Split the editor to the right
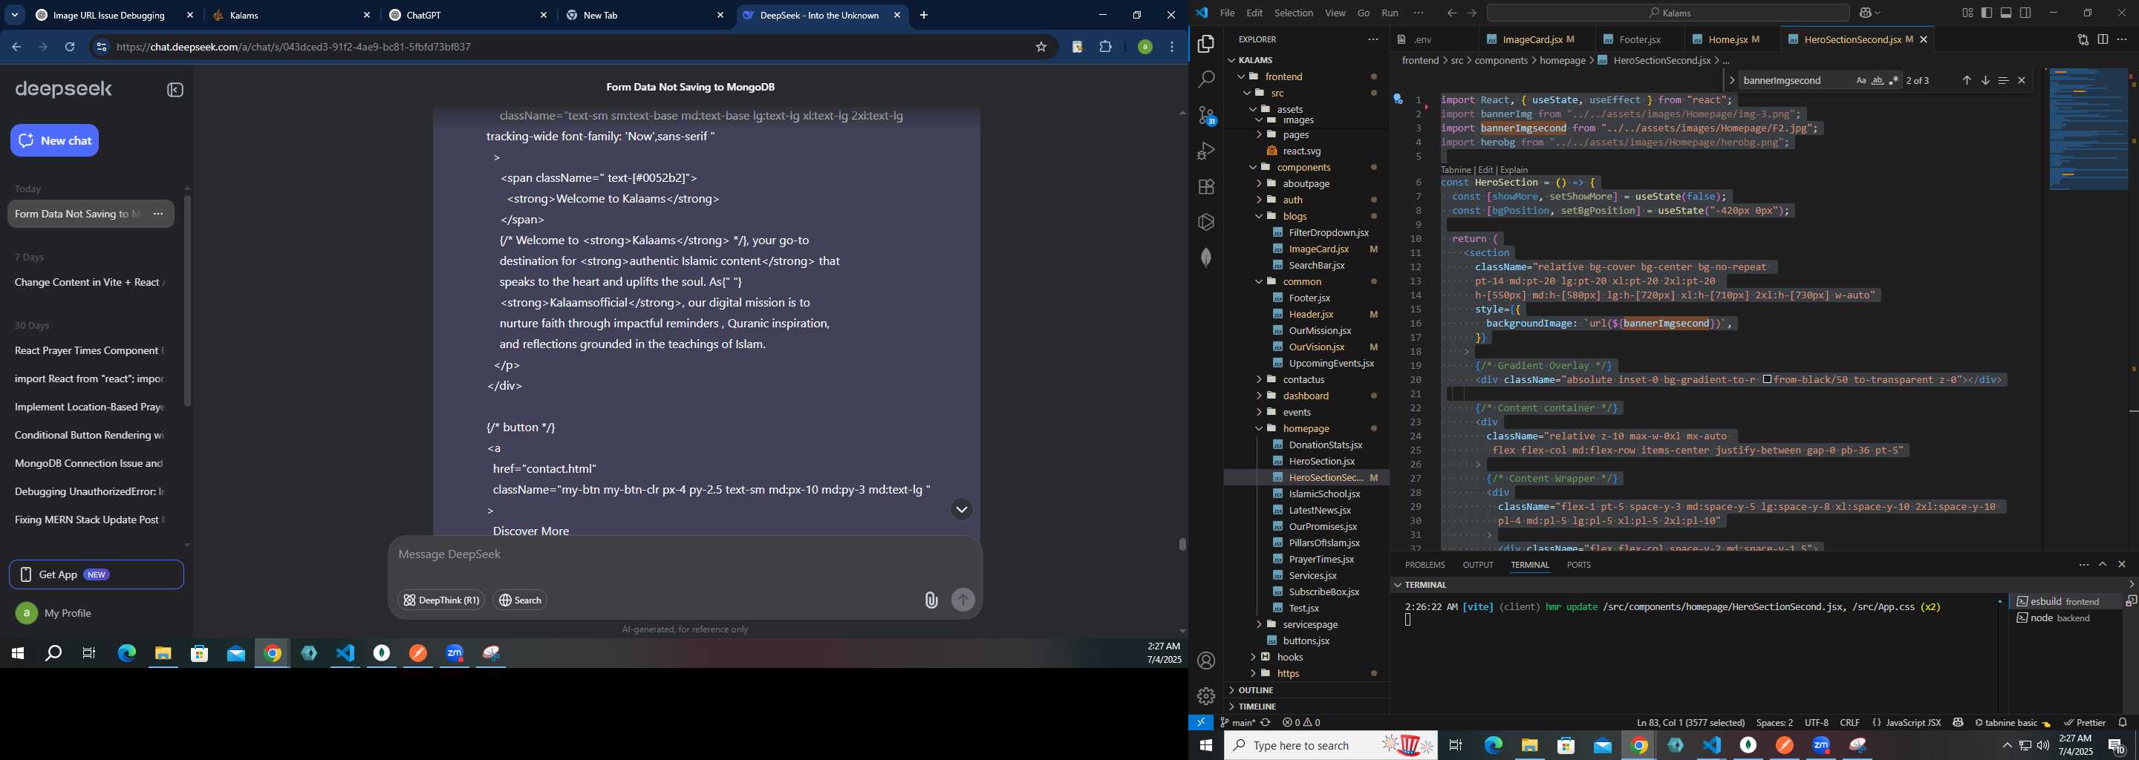 tap(2103, 39)
